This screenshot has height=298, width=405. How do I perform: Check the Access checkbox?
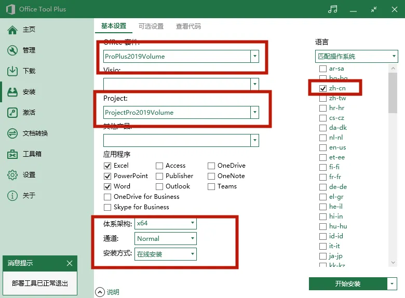point(159,166)
